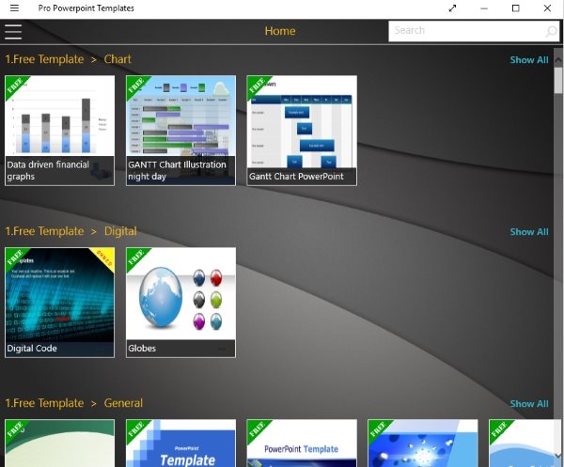This screenshot has height=467, width=564.
Task: Open the Digital Code template
Action: [x=60, y=303]
